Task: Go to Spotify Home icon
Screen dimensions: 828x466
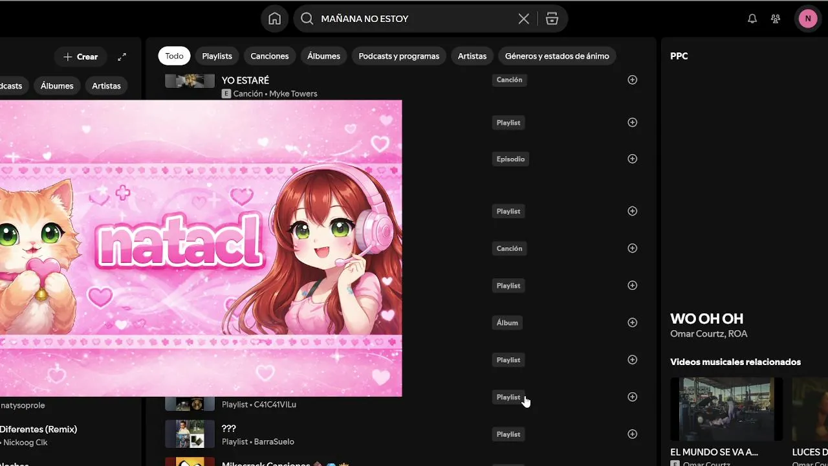Action: click(x=275, y=19)
